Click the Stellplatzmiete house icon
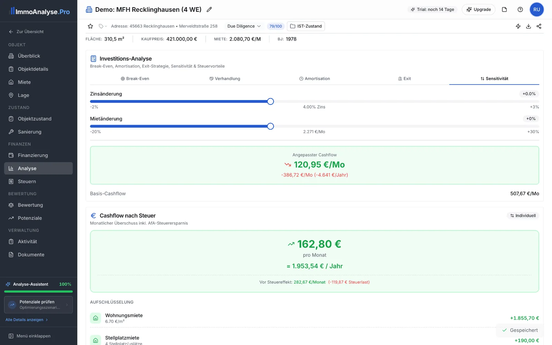The width and height of the screenshot is (552, 345). tap(96, 340)
